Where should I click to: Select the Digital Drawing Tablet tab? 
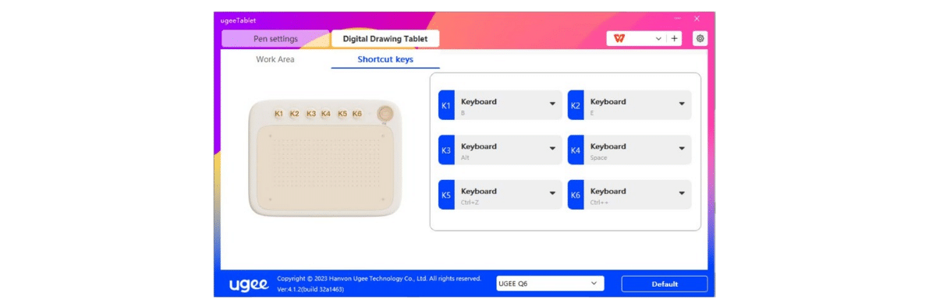click(x=385, y=39)
